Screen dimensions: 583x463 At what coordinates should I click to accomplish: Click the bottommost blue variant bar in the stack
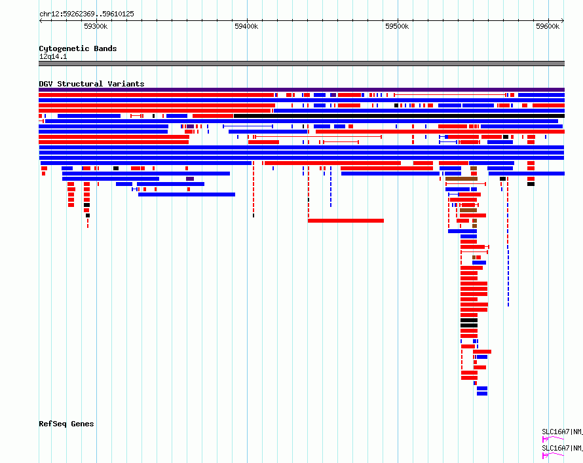pyautogui.click(x=482, y=394)
